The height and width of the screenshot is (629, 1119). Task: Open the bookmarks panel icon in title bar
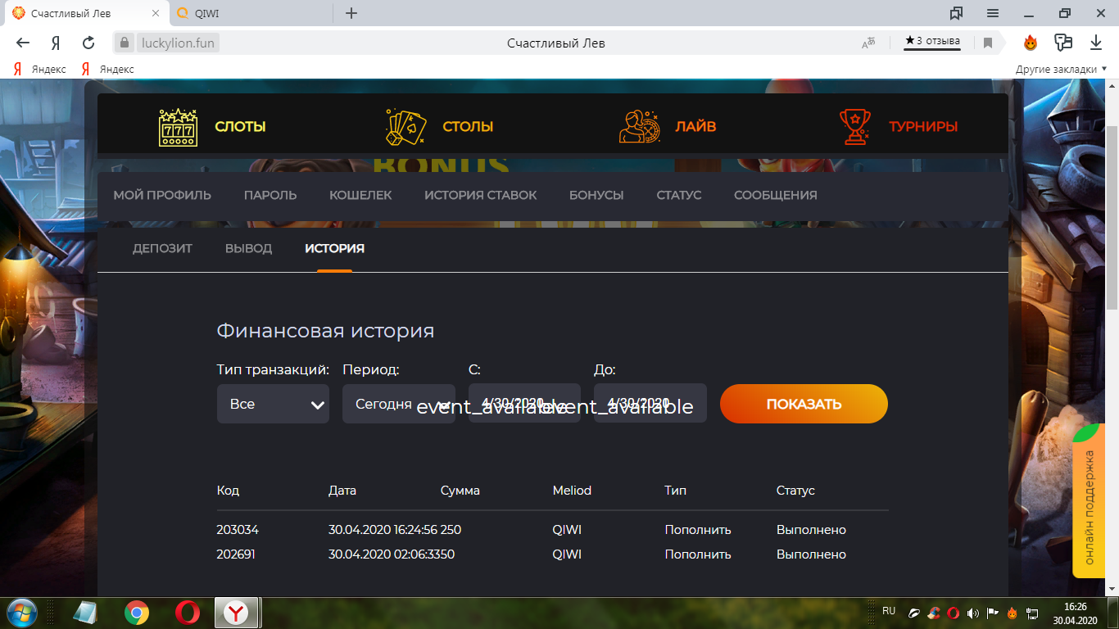(x=956, y=13)
